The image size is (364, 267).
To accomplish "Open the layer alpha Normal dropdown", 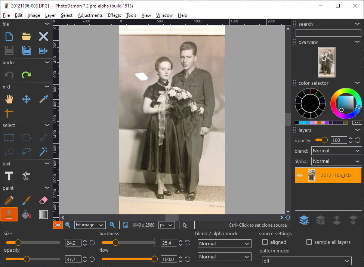I will (336, 161).
